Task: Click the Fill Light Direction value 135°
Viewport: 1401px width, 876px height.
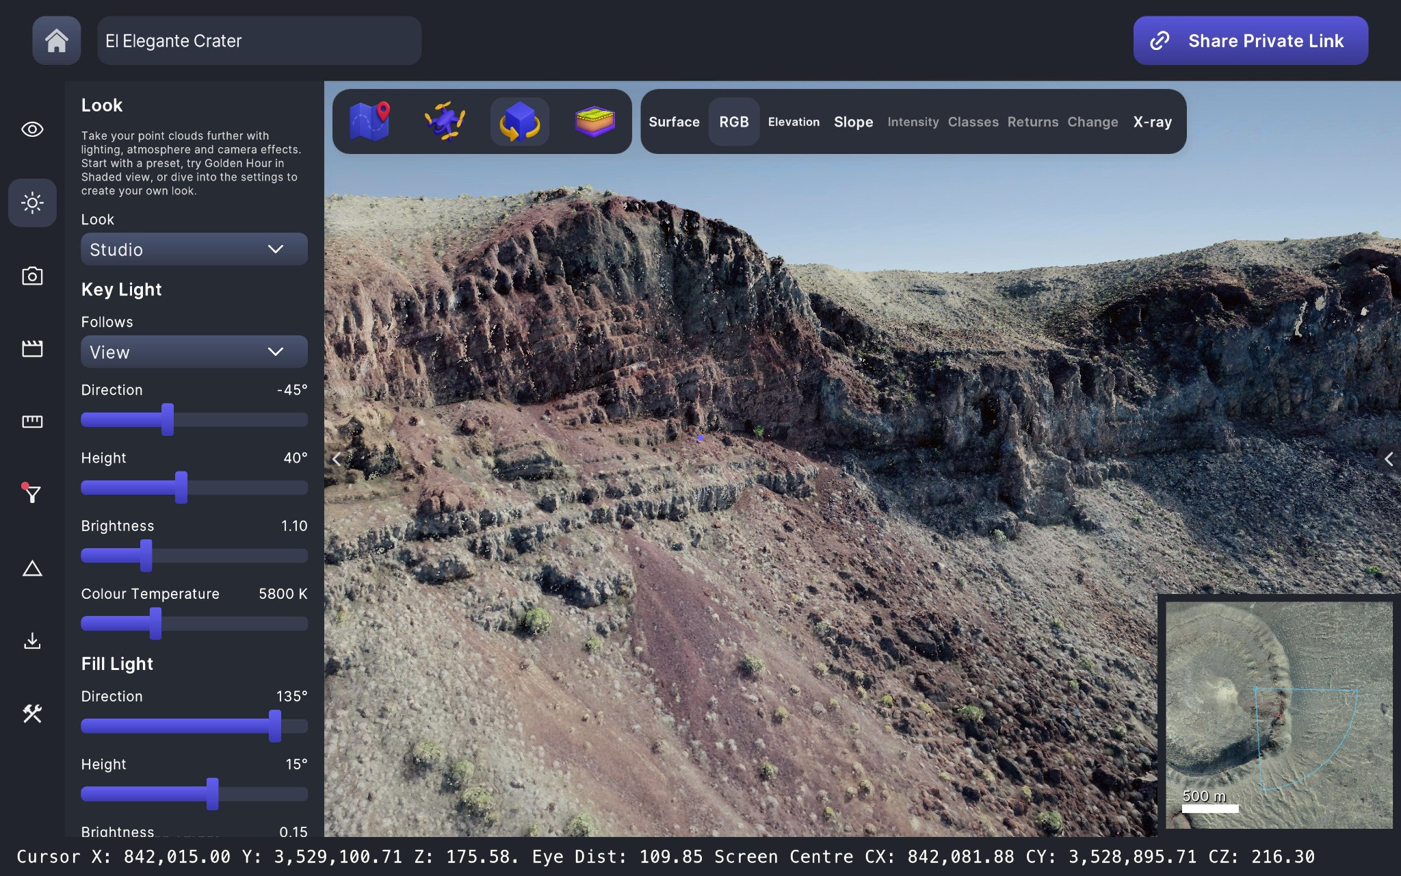Action: click(291, 697)
